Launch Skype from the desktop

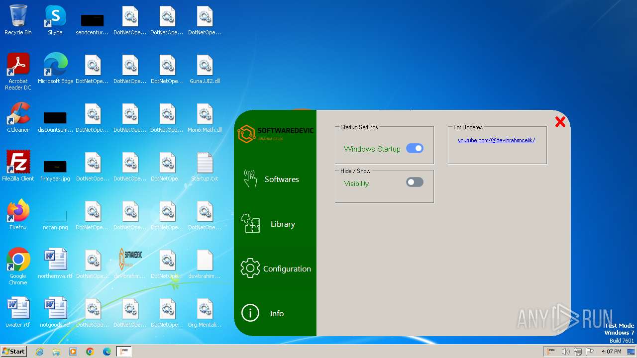[x=55, y=20]
